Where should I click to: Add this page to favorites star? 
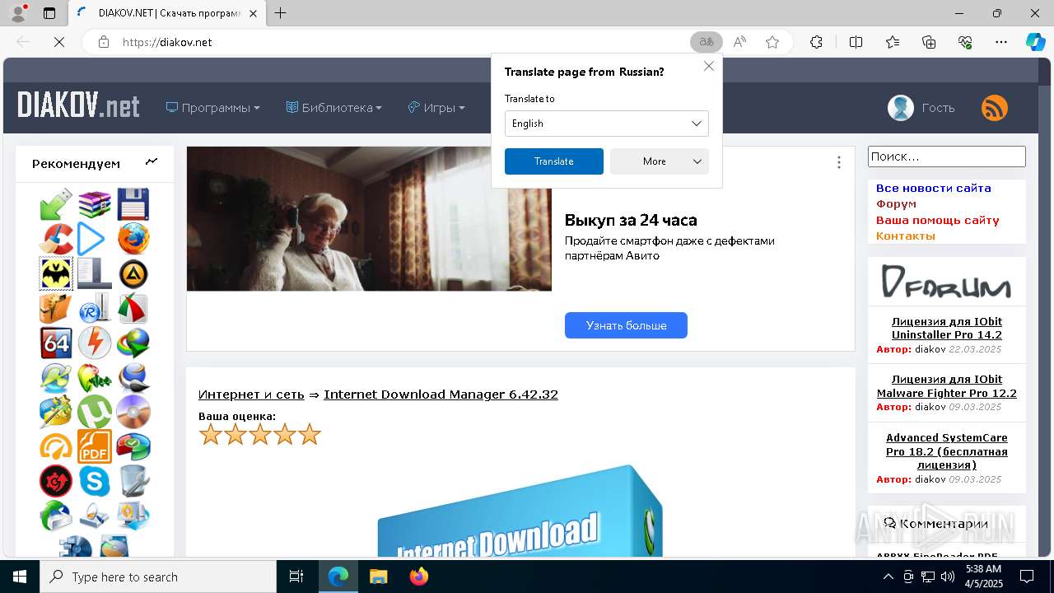[x=772, y=42]
